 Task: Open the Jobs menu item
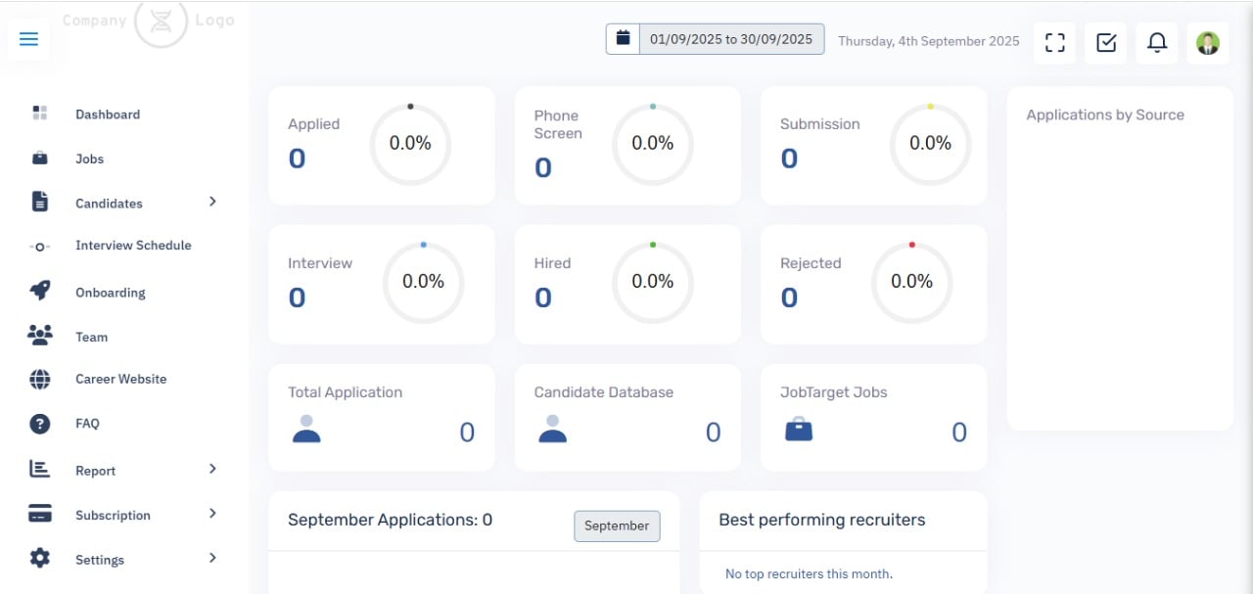coord(89,159)
